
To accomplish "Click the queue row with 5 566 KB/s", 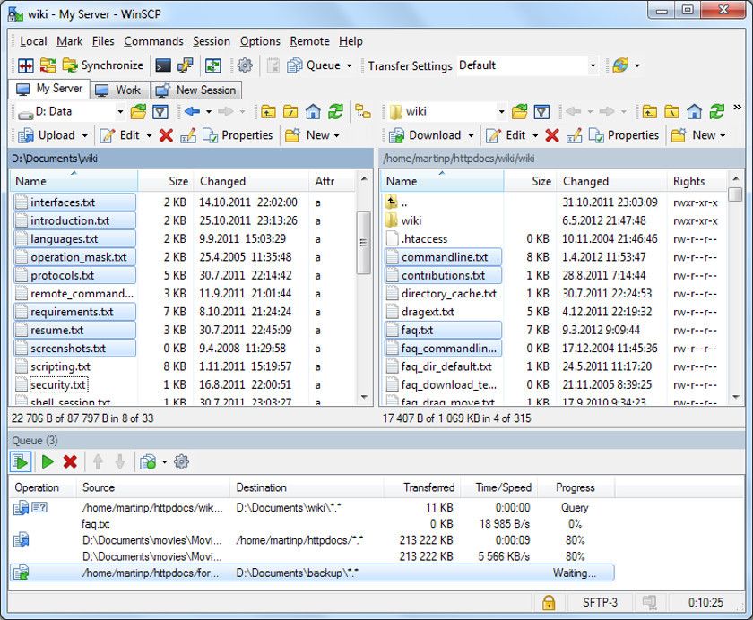I will 312,556.
